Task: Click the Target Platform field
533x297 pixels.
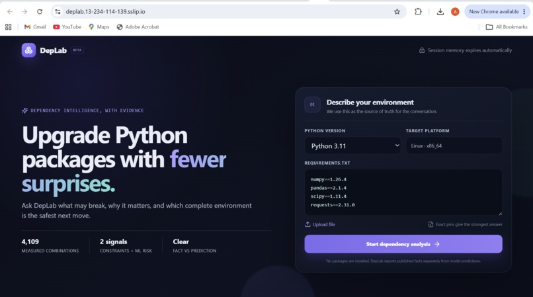Action: tap(454, 146)
